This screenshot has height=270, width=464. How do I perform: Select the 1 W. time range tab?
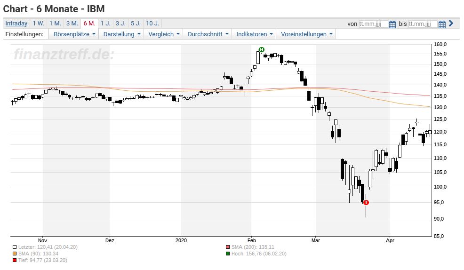[x=38, y=24]
